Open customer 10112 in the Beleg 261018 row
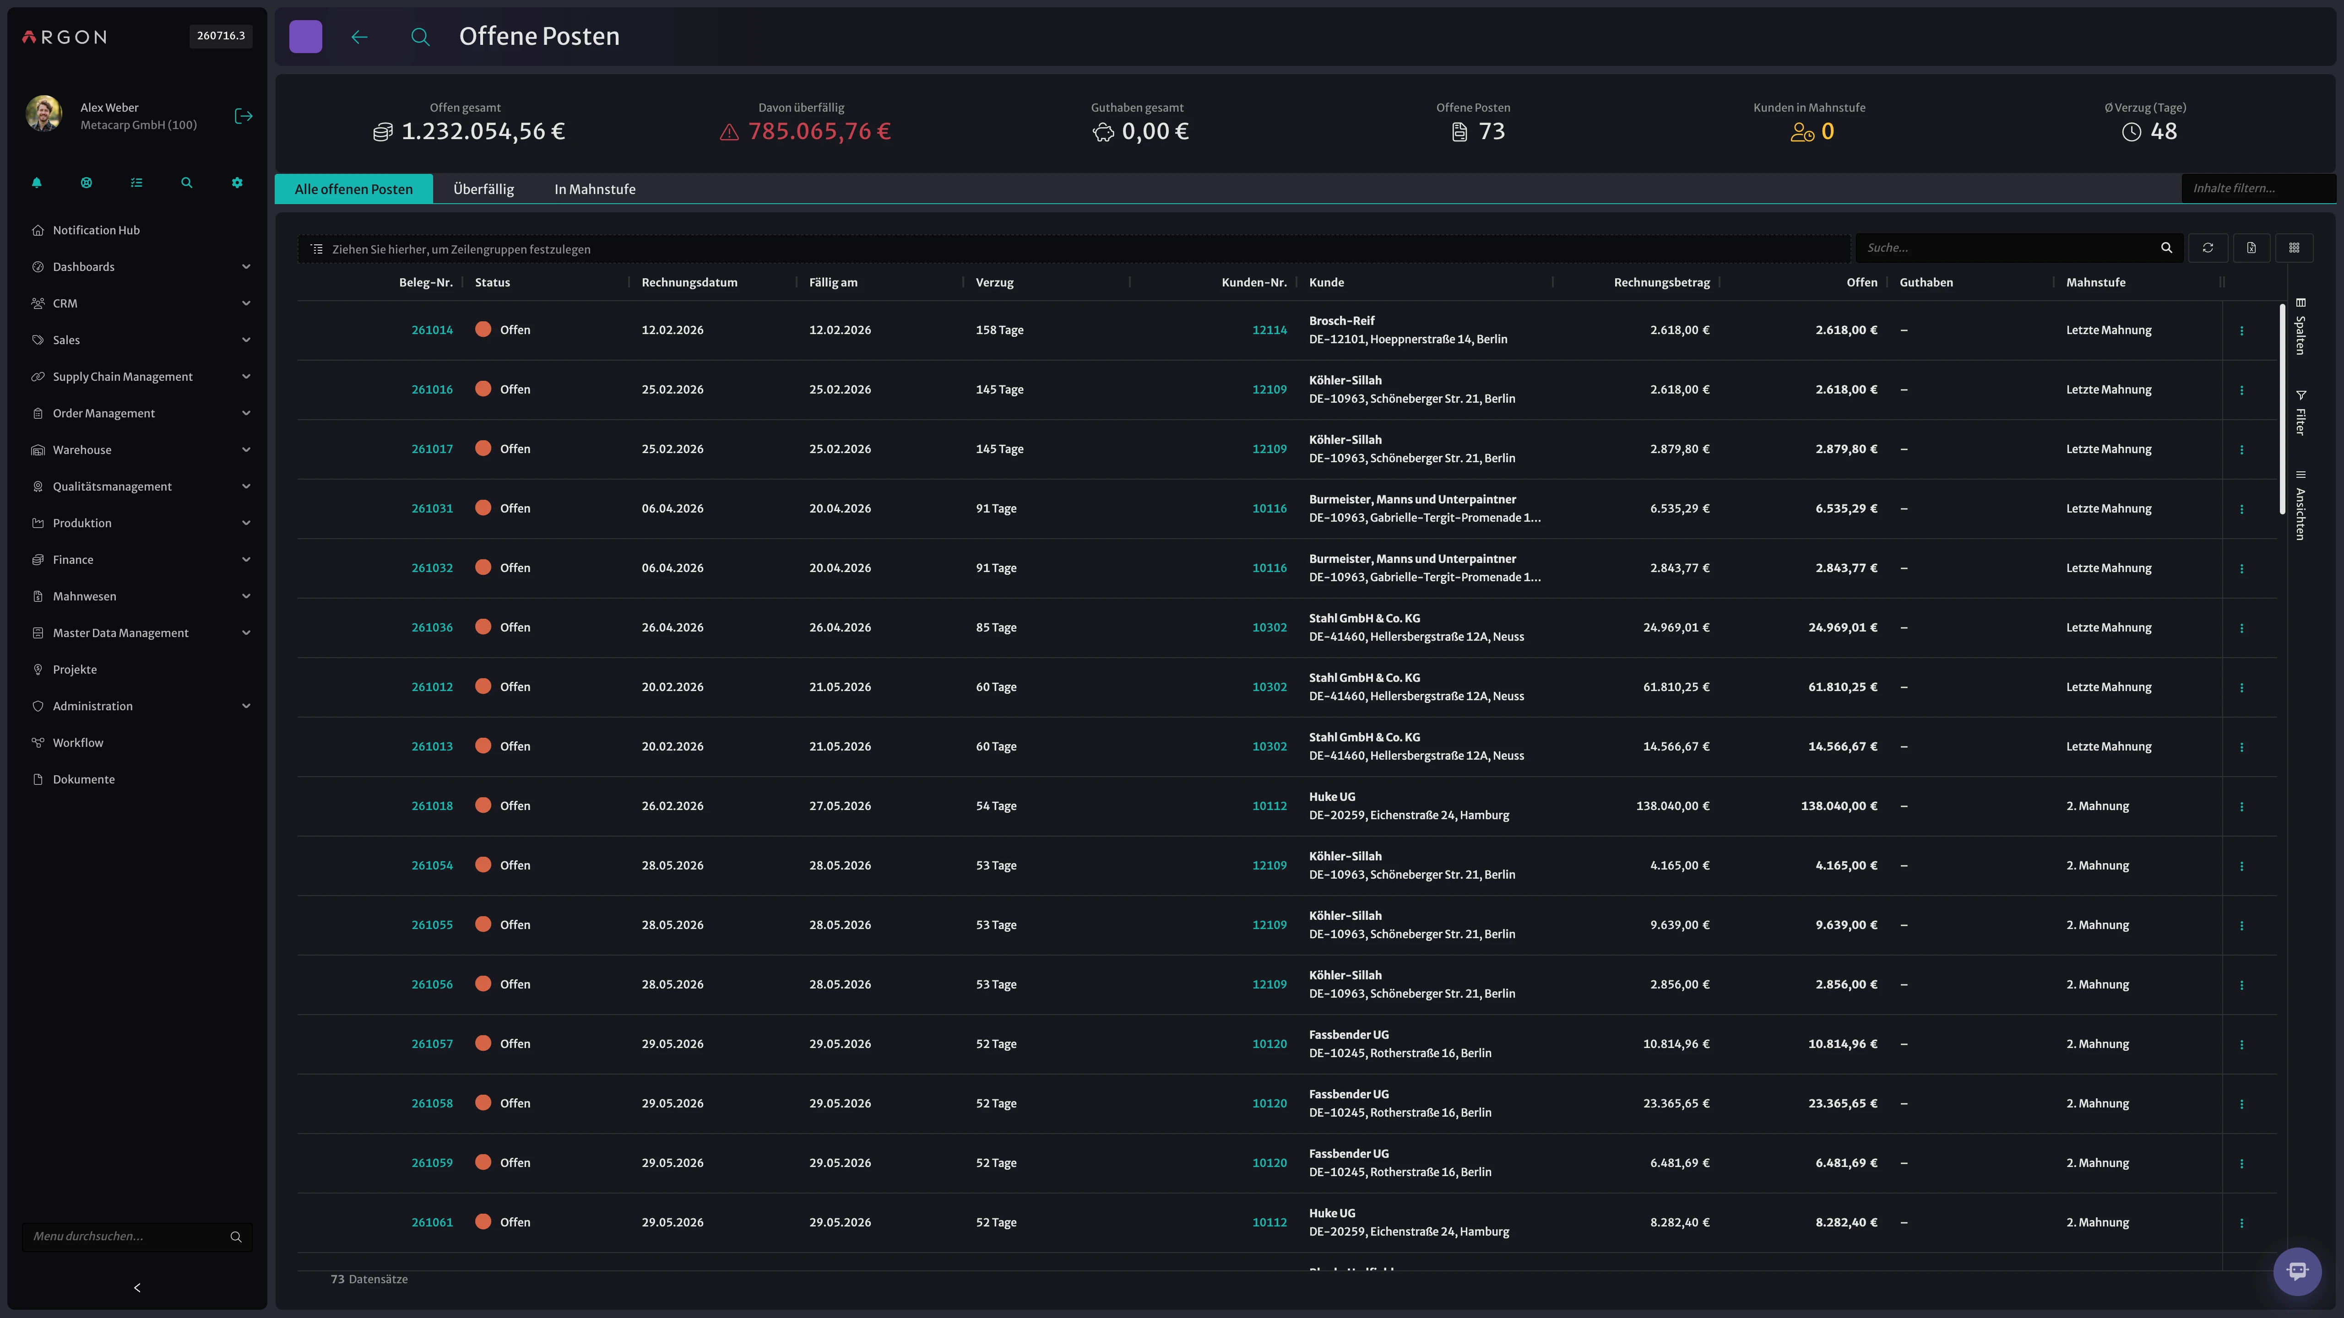The image size is (2344, 1318). (1270, 806)
